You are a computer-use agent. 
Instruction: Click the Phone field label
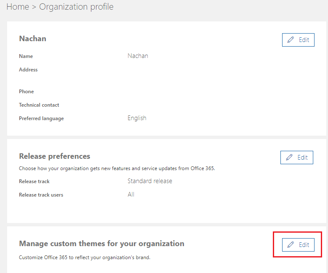pos(26,92)
